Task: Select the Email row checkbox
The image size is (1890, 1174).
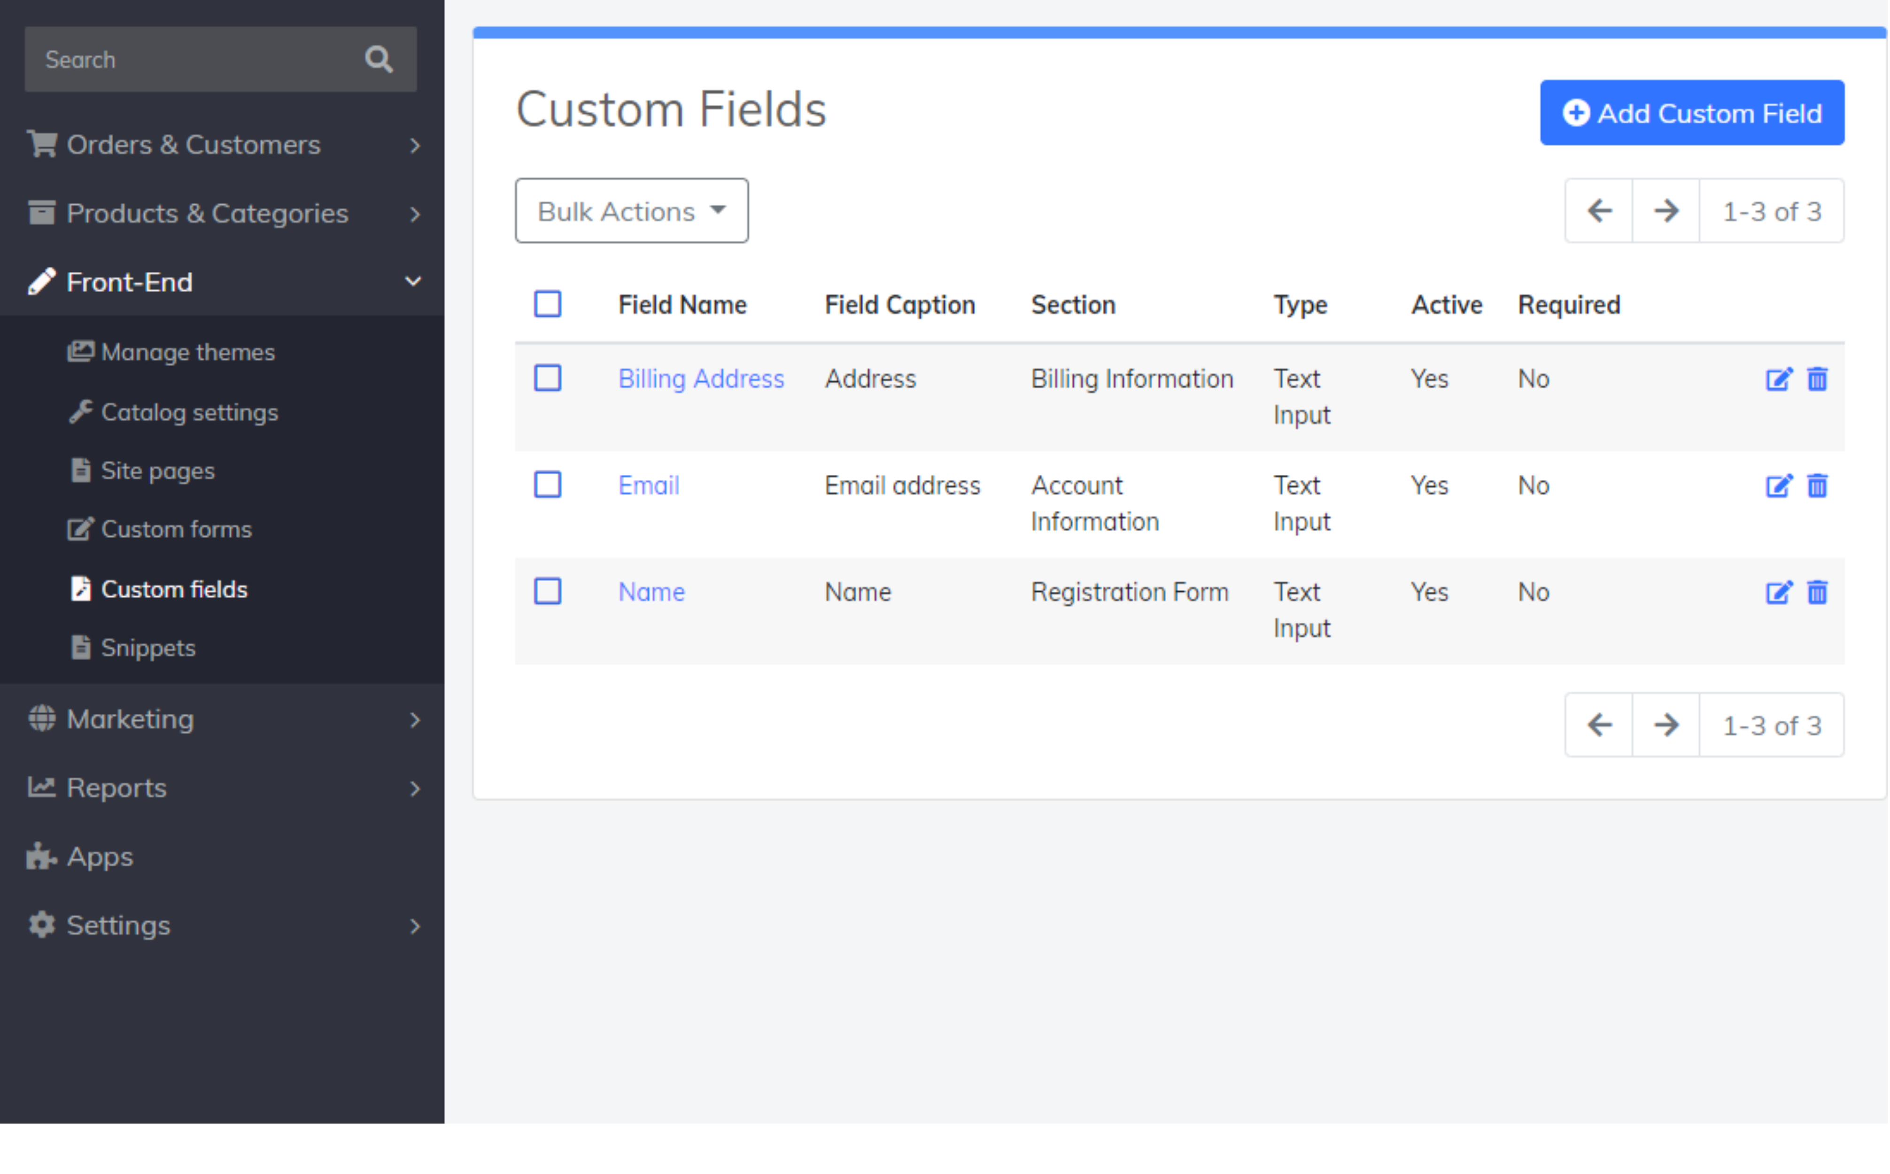Action: (548, 485)
